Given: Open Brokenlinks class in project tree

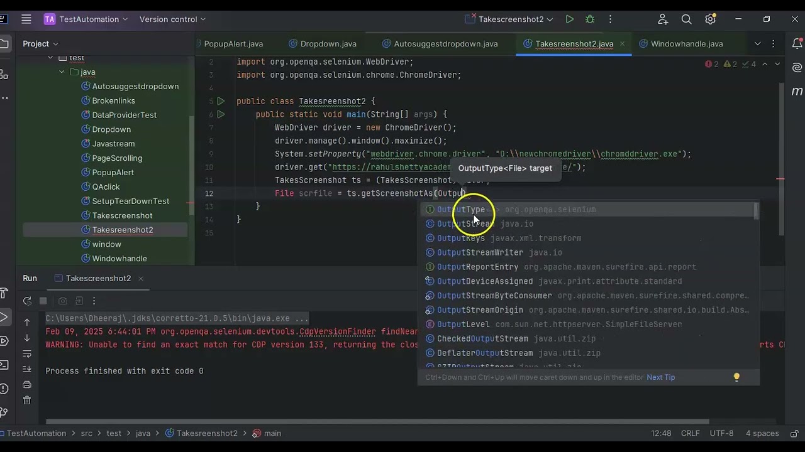Looking at the screenshot, I should (x=113, y=101).
